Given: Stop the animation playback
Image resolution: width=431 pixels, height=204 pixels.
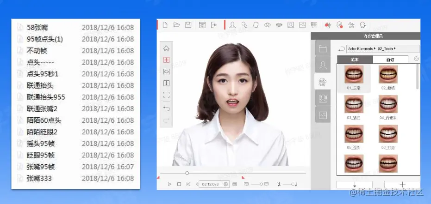Looking at the screenshot, I should click(x=179, y=184).
